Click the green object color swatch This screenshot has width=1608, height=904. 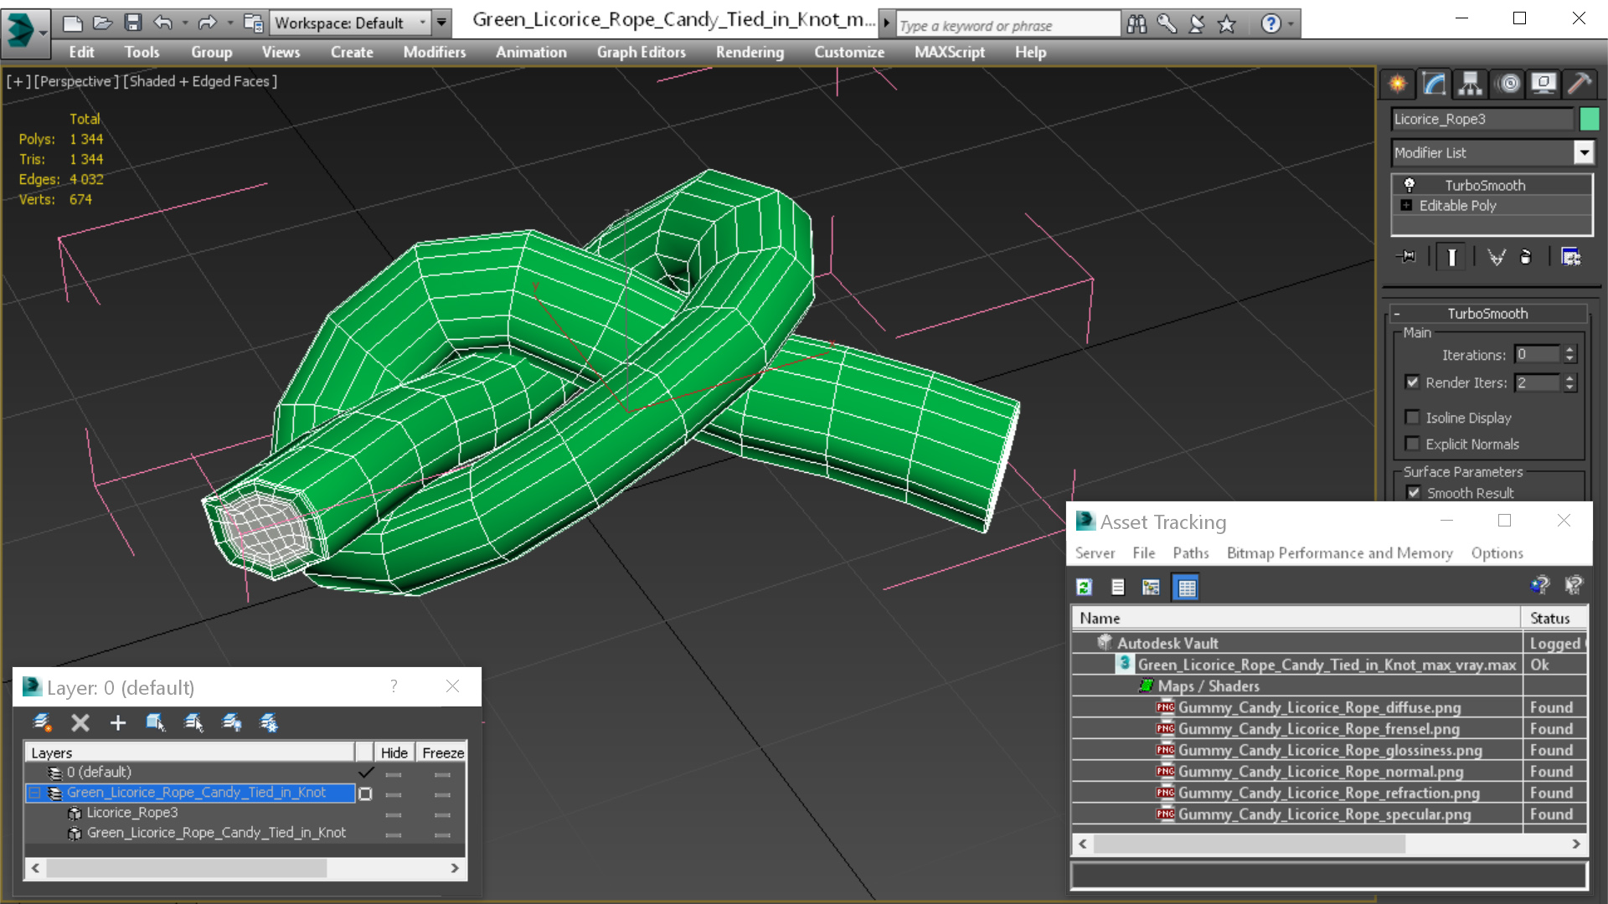(1589, 120)
